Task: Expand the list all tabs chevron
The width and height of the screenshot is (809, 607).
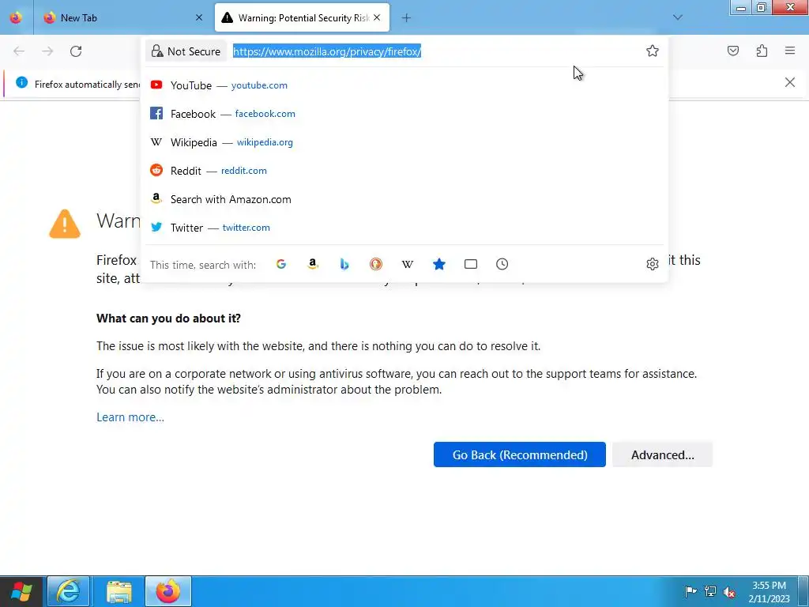Action: tap(677, 17)
